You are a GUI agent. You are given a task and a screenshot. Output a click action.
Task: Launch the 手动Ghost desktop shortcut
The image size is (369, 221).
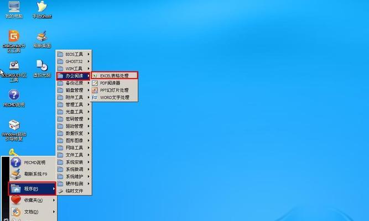[42, 9]
